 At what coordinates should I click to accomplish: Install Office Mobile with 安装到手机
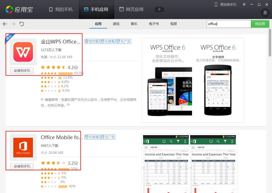point(22,166)
